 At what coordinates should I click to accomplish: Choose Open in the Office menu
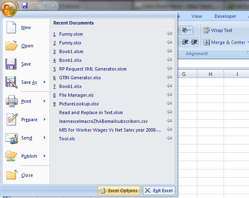26,46
